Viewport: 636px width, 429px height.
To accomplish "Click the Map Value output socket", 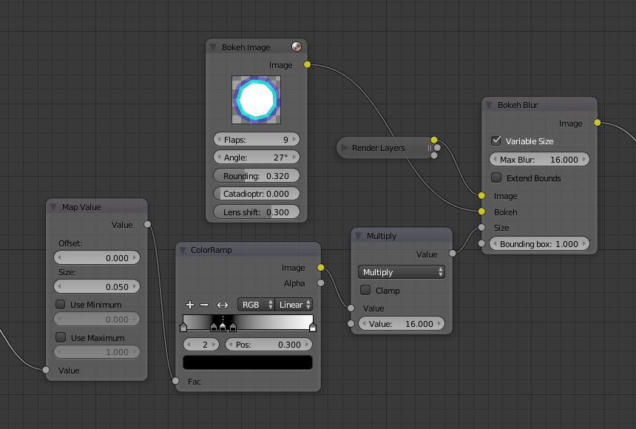I will coord(148,224).
